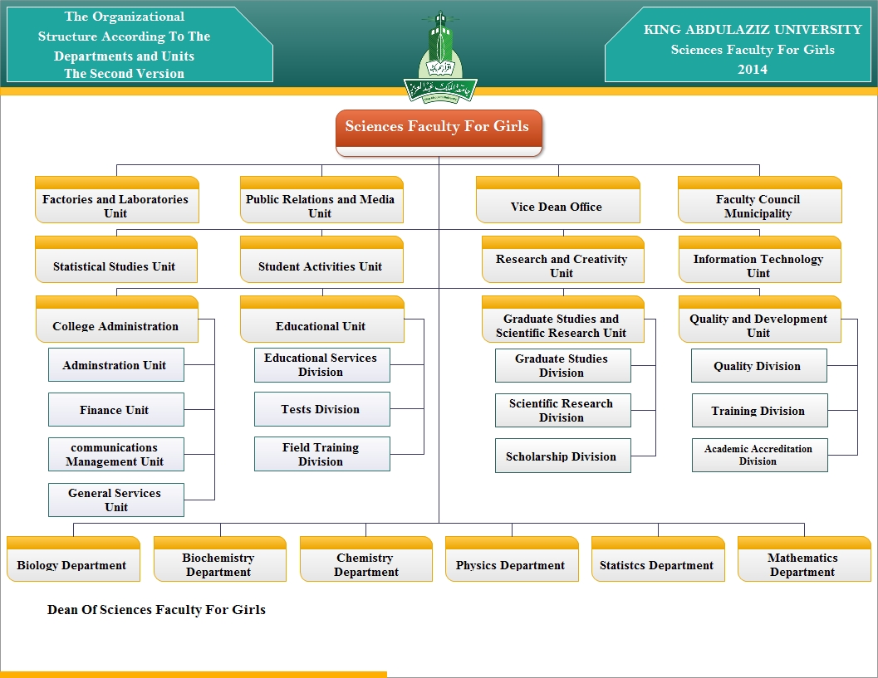Click the Dean Of Sciences Faculty caption

point(156,609)
